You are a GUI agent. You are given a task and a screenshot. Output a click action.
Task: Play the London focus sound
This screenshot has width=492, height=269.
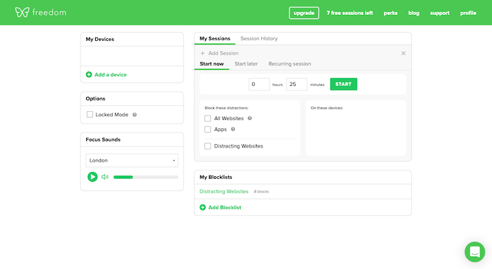point(92,177)
